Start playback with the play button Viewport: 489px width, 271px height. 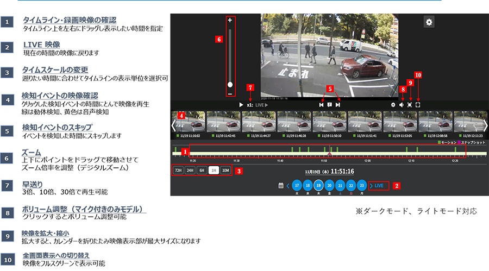point(241,105)
